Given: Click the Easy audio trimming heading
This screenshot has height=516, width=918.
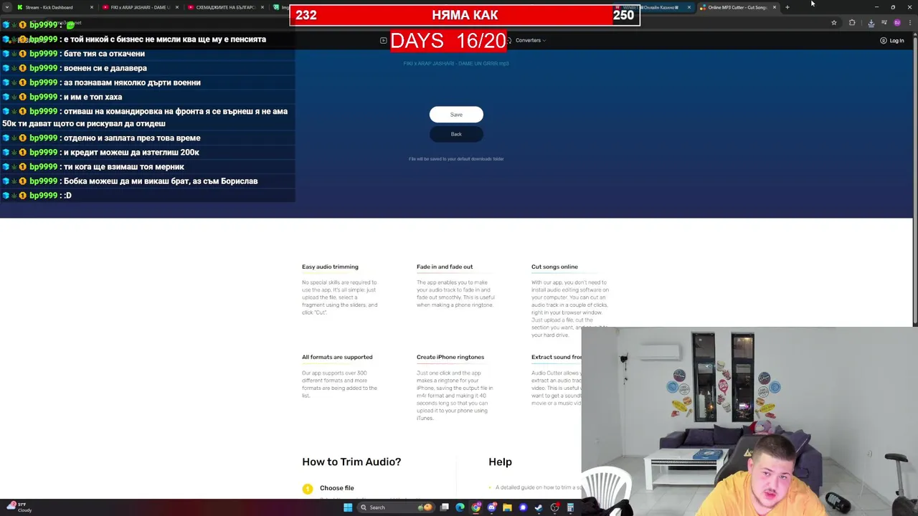Looking at the screenshot, I should (x=330, y=267).
